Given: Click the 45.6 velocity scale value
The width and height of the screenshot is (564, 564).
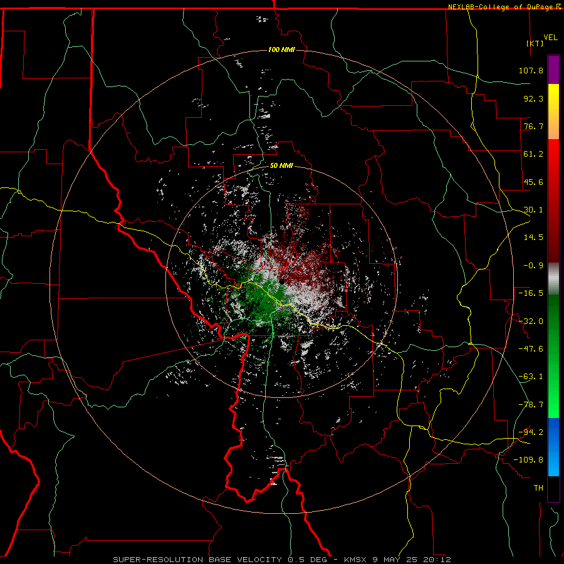Looking at the screenshot, I should click(533, 182).
